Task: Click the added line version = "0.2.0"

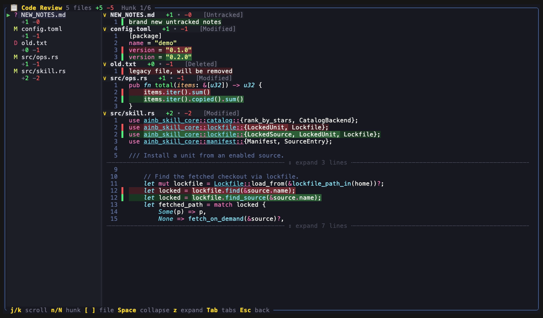Action: [160, 57]
